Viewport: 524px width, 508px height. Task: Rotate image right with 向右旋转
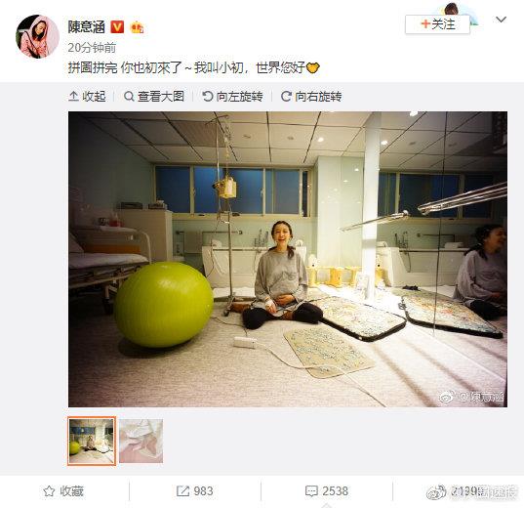pos(311,97)
